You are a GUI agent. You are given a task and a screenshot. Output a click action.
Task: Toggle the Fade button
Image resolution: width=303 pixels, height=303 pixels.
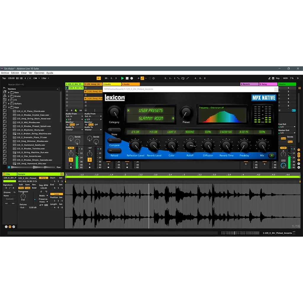tap(28, 188)
